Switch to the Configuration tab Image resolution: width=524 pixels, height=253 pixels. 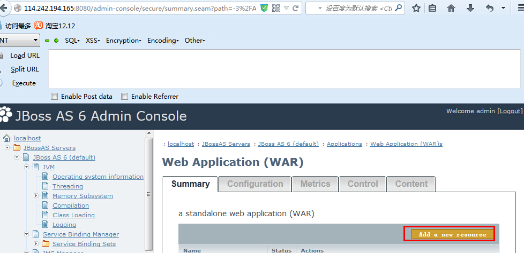click(x=255, y=184)
